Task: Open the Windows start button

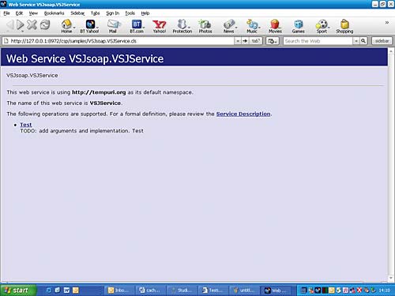Action: point(17,290)
